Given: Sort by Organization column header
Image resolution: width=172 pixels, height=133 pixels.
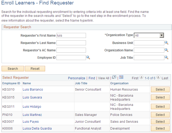Looking at the screenshot, I should coord(119,83).
